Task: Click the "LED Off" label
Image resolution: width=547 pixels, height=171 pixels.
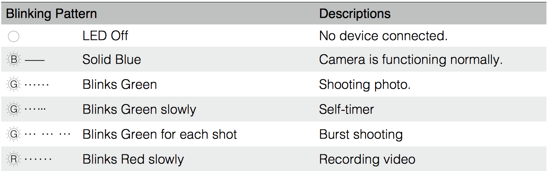Action: (x=105, y=36)
